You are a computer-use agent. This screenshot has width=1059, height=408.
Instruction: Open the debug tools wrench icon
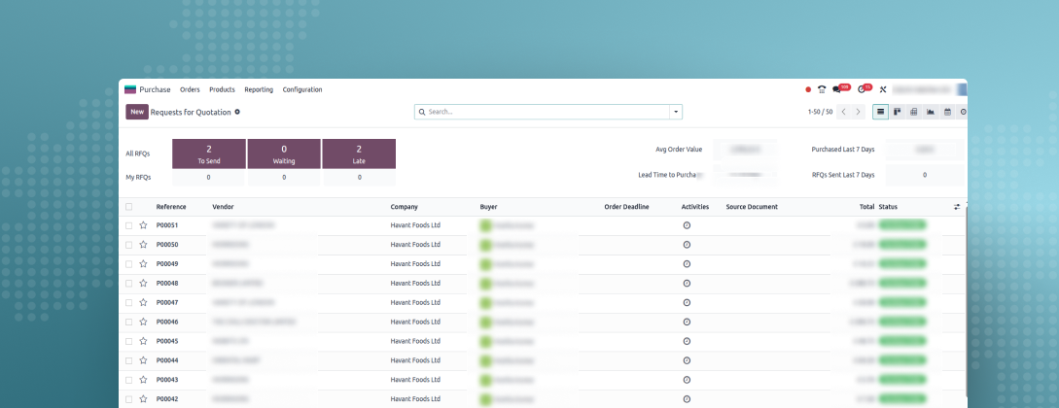[883, 89]
